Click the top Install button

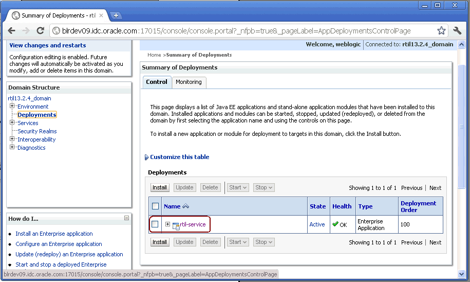[159, 187]
